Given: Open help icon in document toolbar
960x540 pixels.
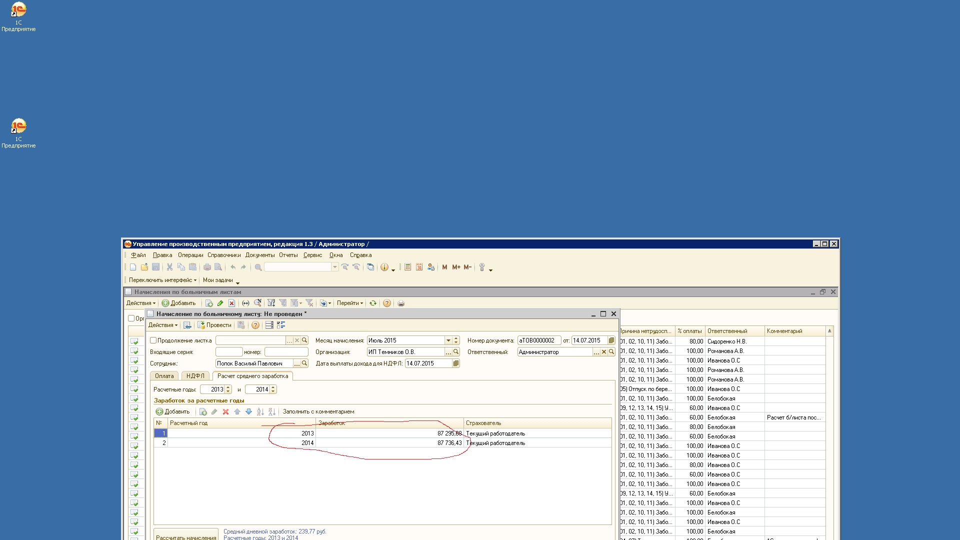Looking at the screenshot, I should pyautogui.click(x=255, y=325).
